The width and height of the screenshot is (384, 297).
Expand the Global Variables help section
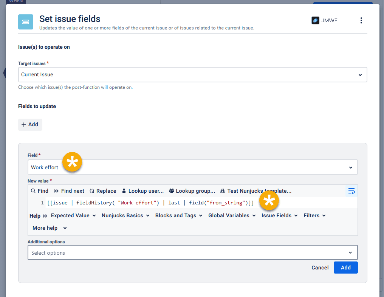232,216
